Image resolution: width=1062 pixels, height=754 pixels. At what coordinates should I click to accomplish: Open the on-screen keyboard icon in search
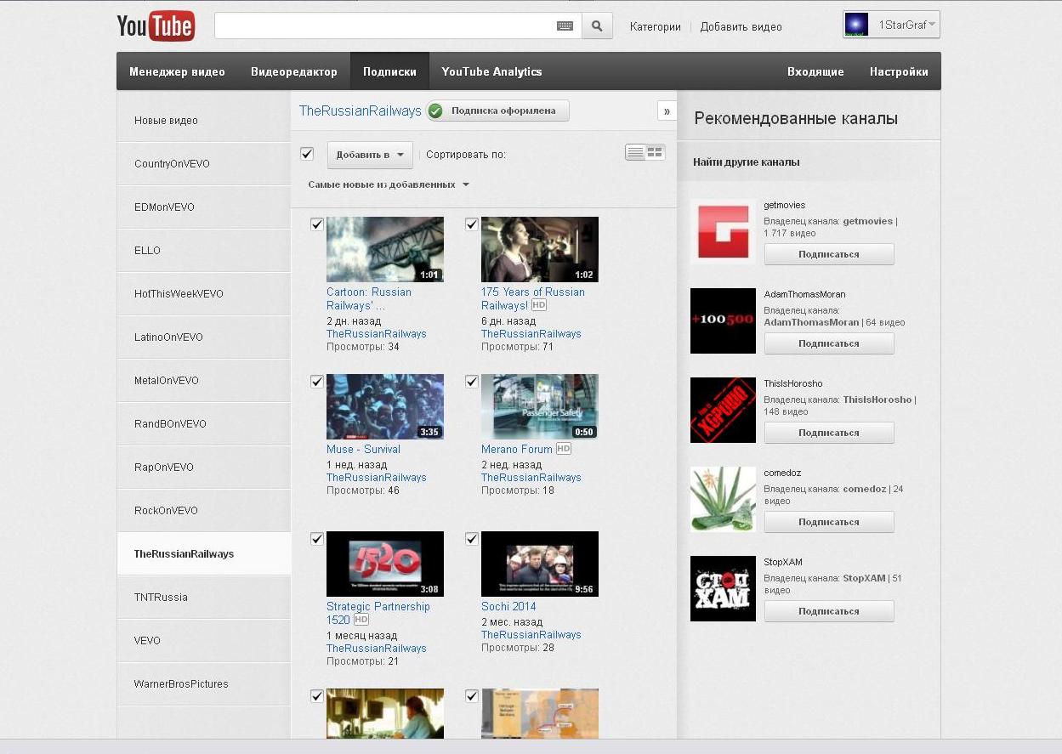pos(565,26)
